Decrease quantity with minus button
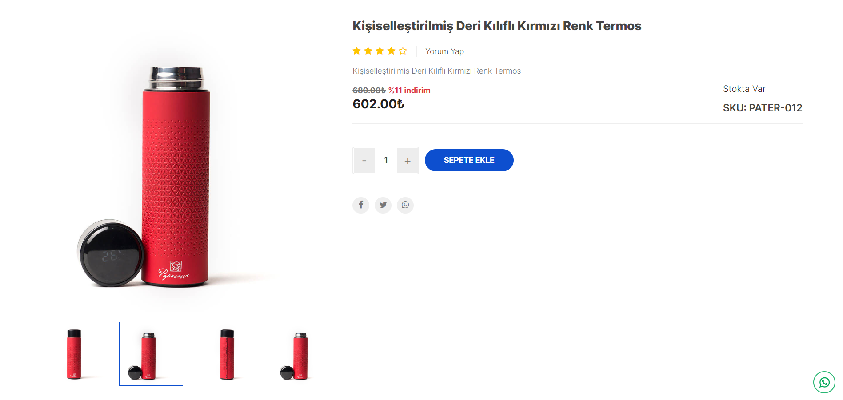This screenshot has width=843, height=400. tap(364, 160)
